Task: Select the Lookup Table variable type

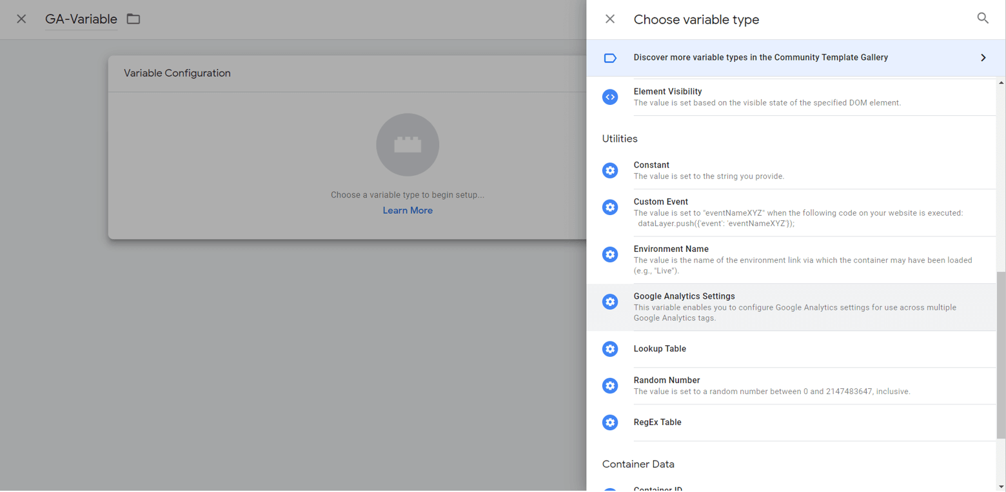Action: point(791,349)
